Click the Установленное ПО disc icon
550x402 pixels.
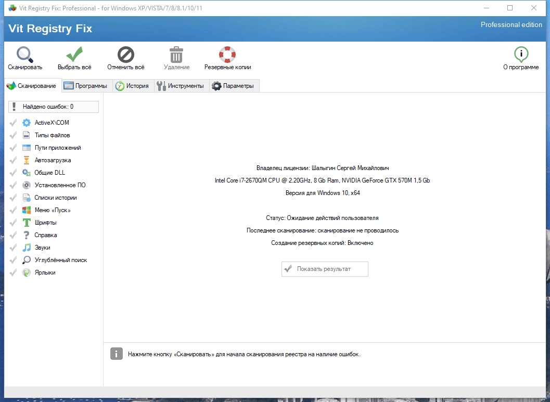(27, 185)
